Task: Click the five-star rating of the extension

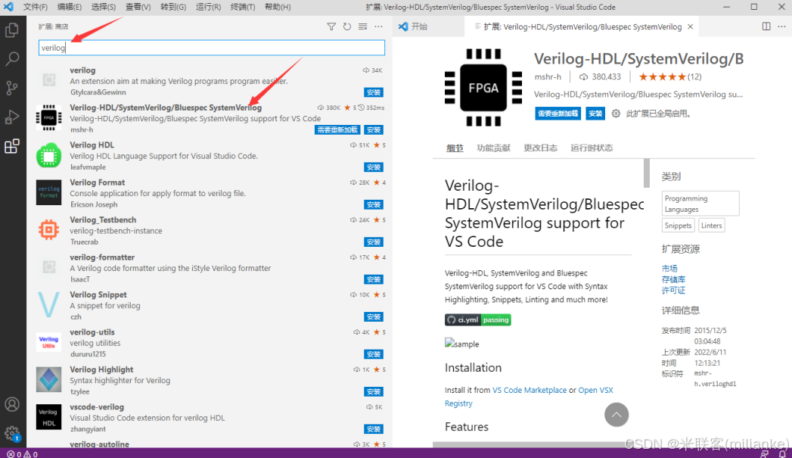Action: (662, 77)
